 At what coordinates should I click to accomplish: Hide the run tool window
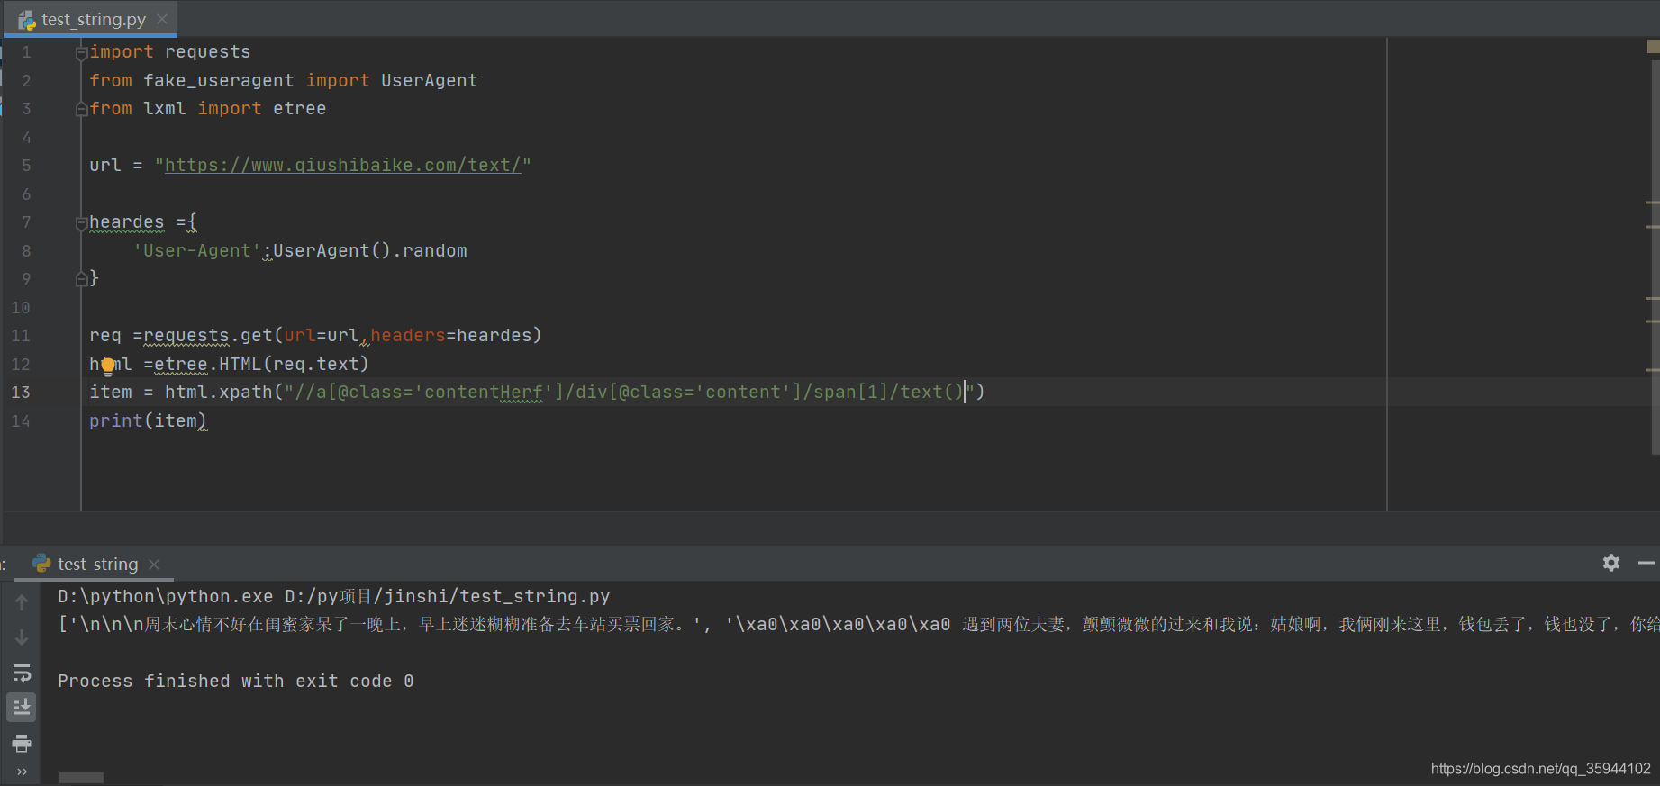tap(1646, 563)
